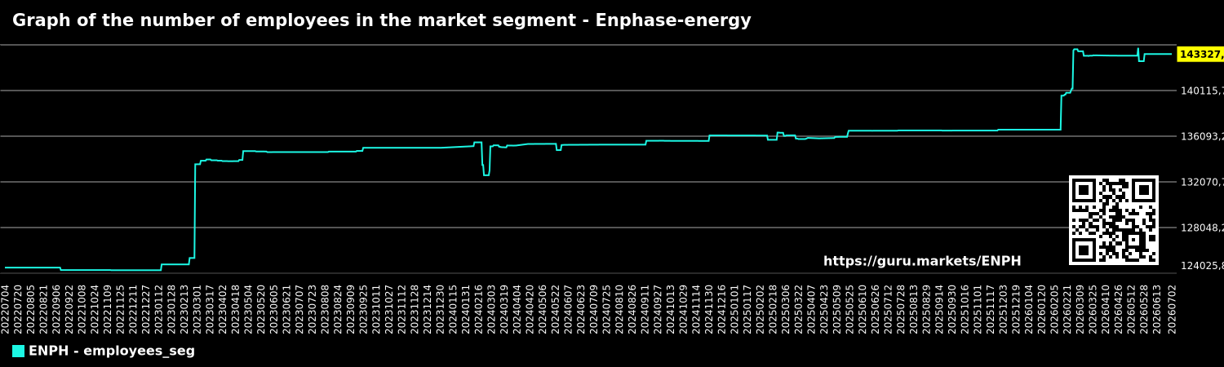1224x367 pixels.
Task: Click the 20250914 date label on x-axis
Action: pos(940,308)
